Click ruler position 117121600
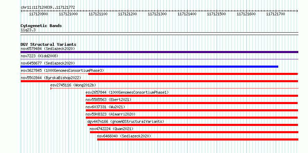 (x=246, y=14)
